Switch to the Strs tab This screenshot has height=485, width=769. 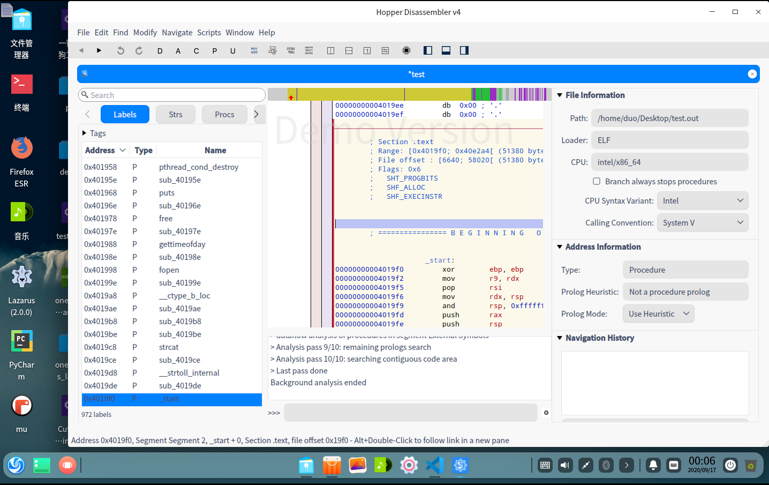pos(175,115)
